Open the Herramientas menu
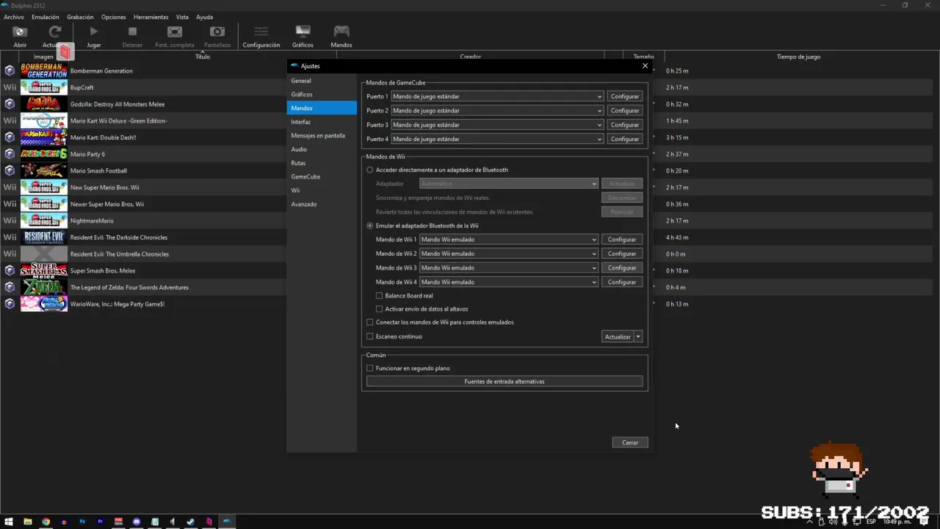Screen dimensions: 940x529 151,17
